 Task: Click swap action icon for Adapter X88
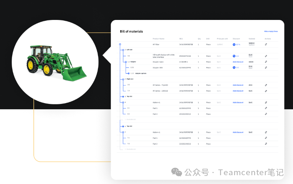click(x=266, y=67)
